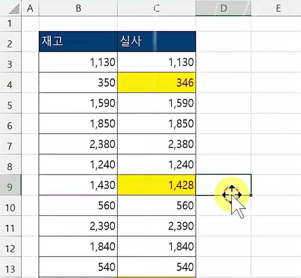The image size is (301, 278).
Task: Select the 350 cell in column B
Action: click(78, 83)
